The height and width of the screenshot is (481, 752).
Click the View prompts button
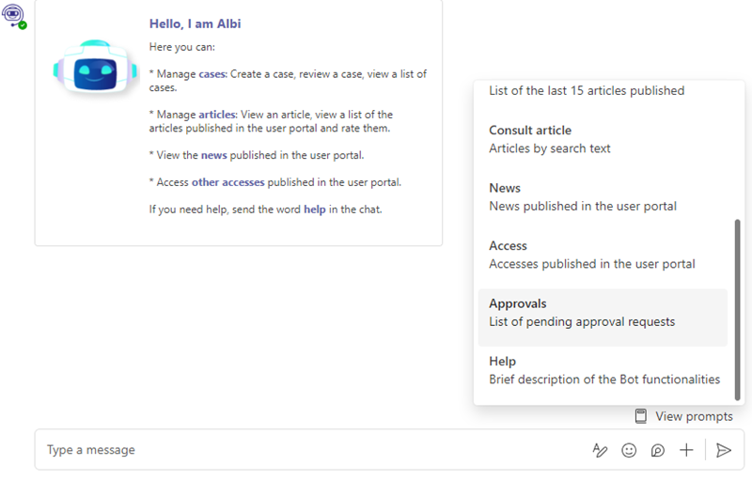[x=684, y=416]
